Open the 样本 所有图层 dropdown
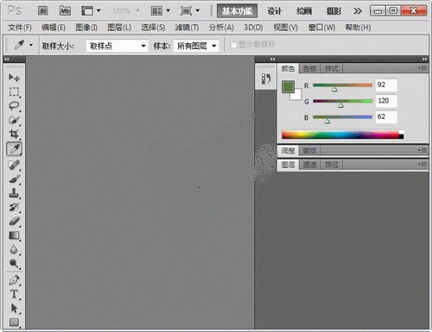 pos(196,46)
